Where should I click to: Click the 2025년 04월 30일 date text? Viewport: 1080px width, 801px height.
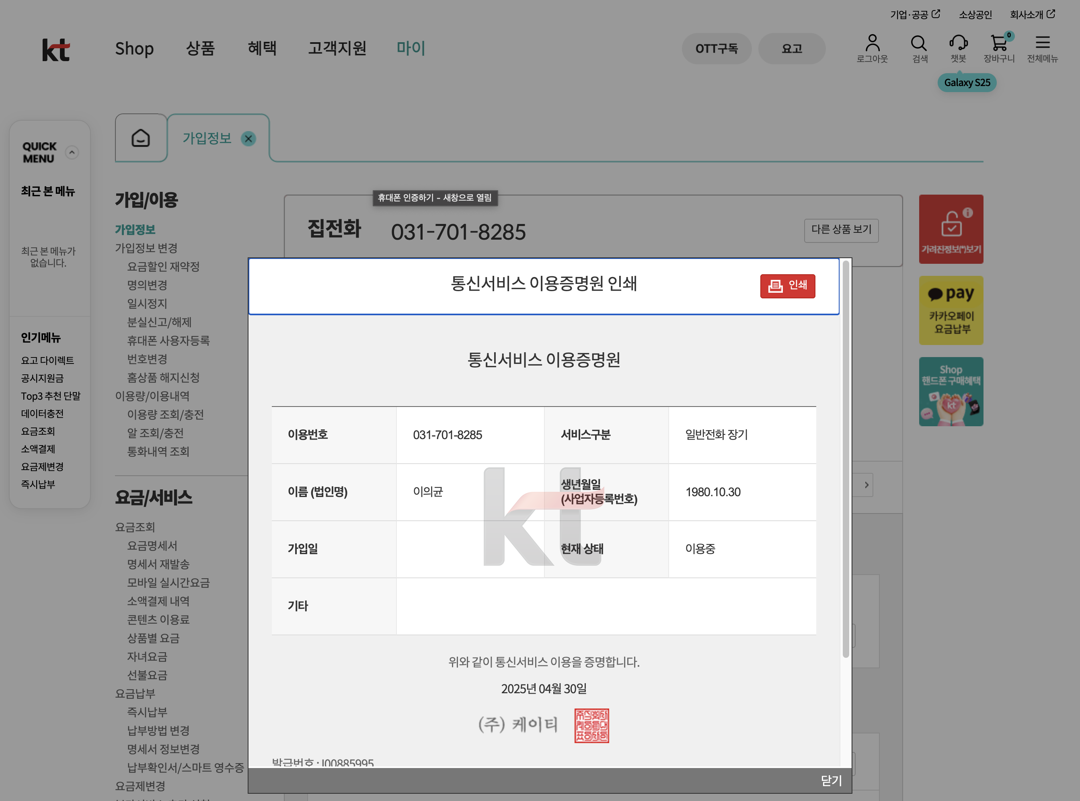point(543,689)
